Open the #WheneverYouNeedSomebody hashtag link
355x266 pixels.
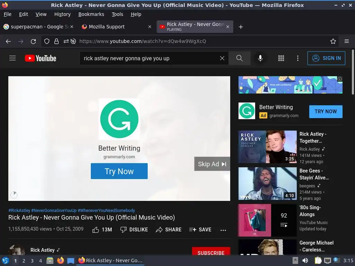point(106,210)
